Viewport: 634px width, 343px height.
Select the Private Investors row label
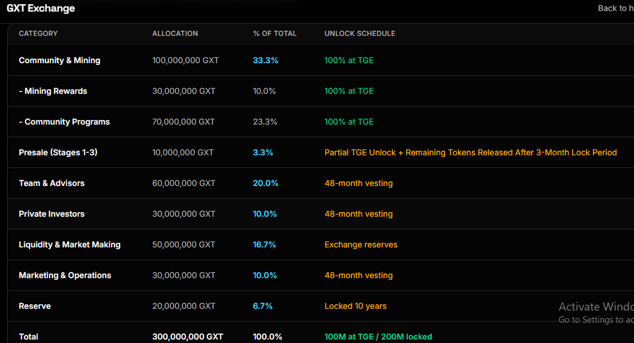52,214
